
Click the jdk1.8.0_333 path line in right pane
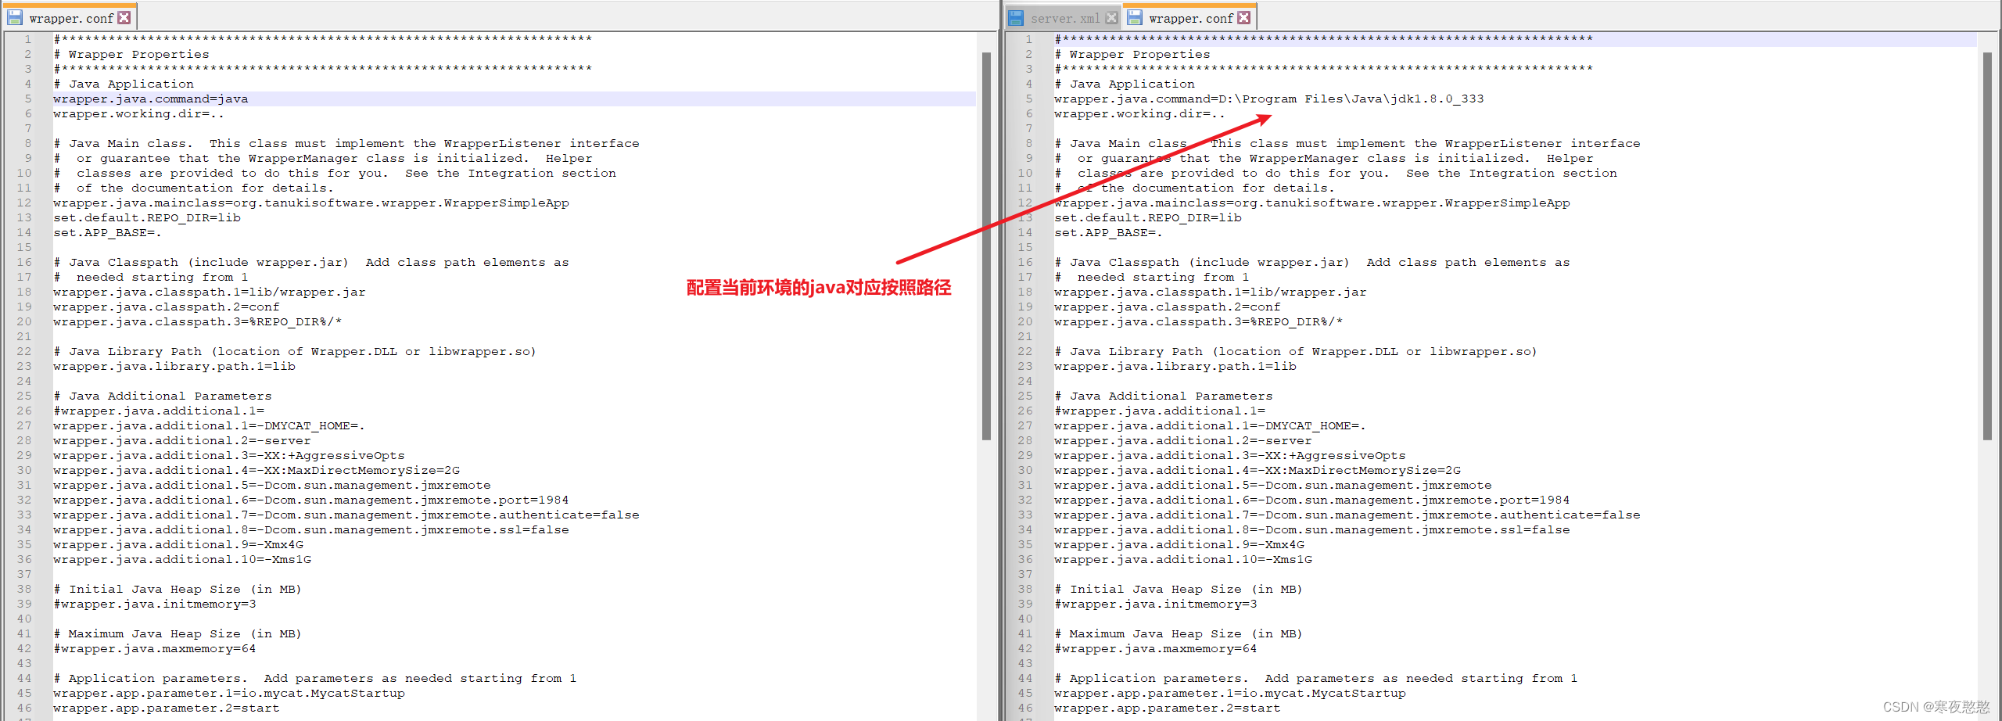pos(1267,99)
